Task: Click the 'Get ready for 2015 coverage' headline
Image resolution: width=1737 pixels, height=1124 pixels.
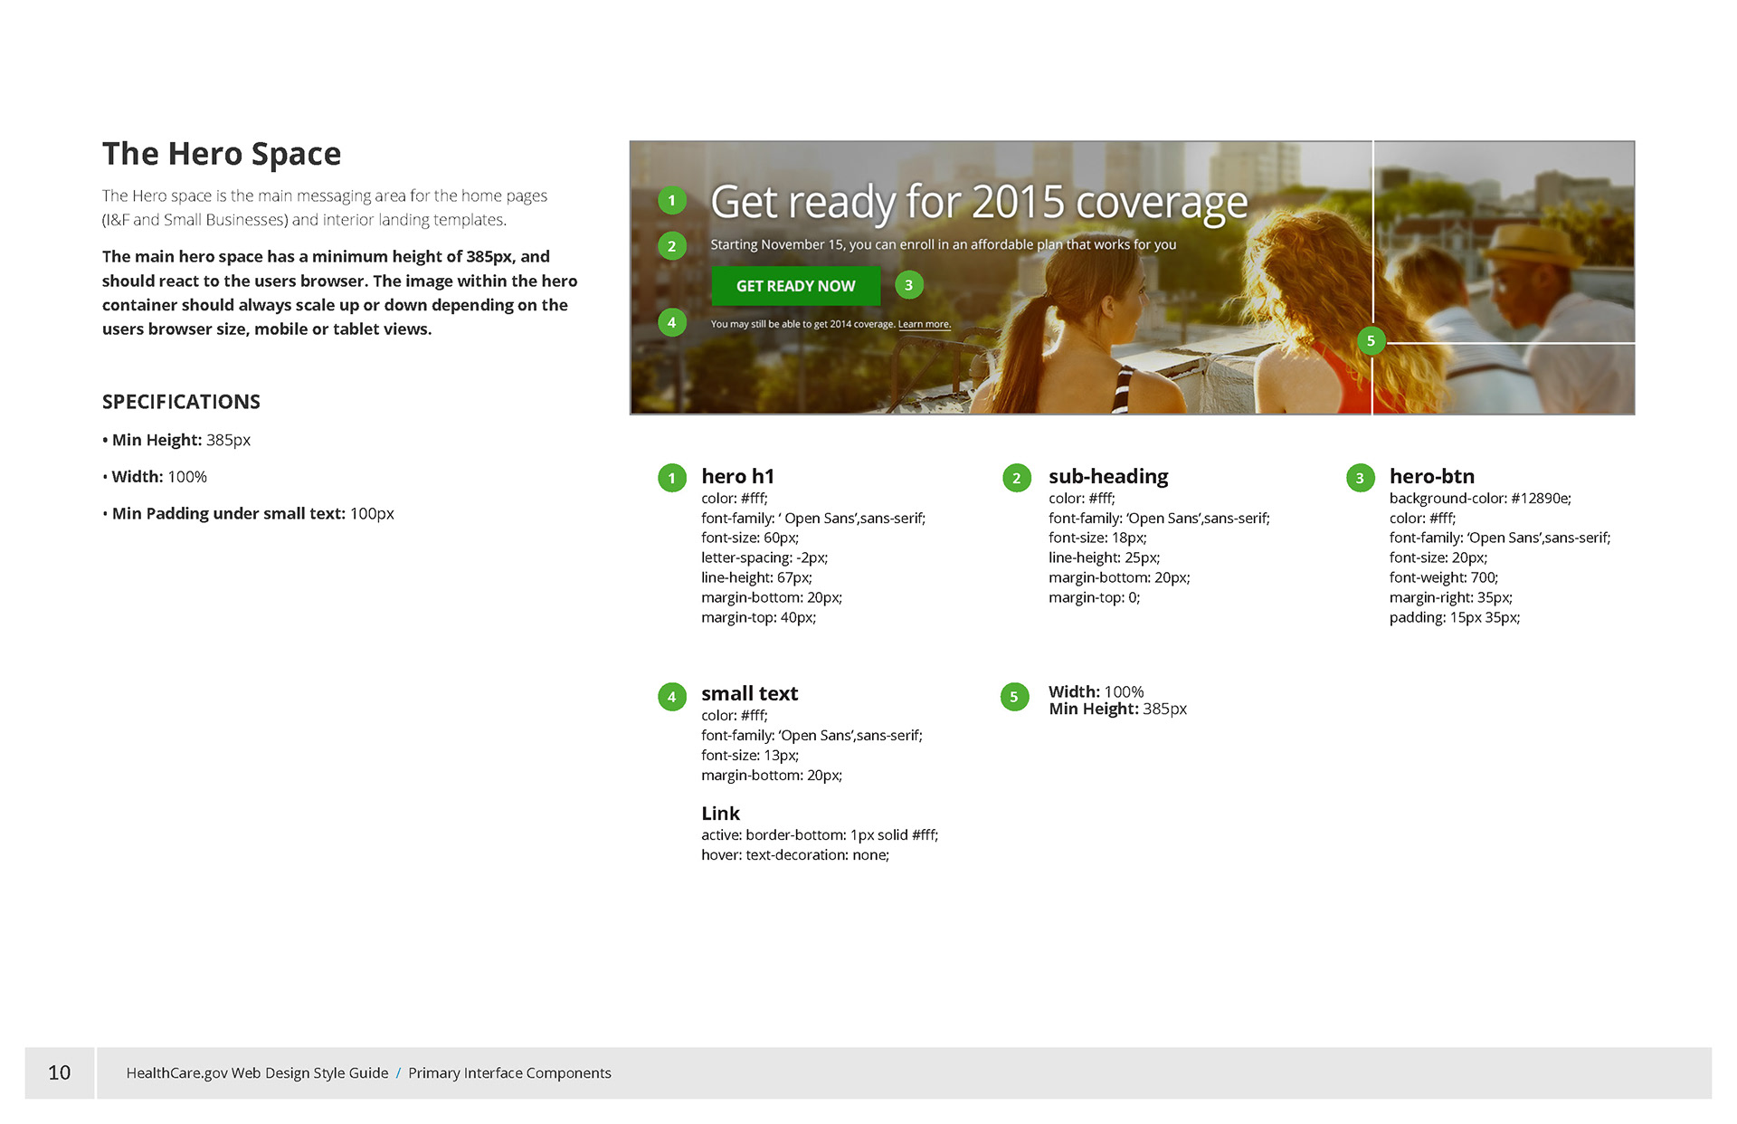Action: (x=979, y=202)
